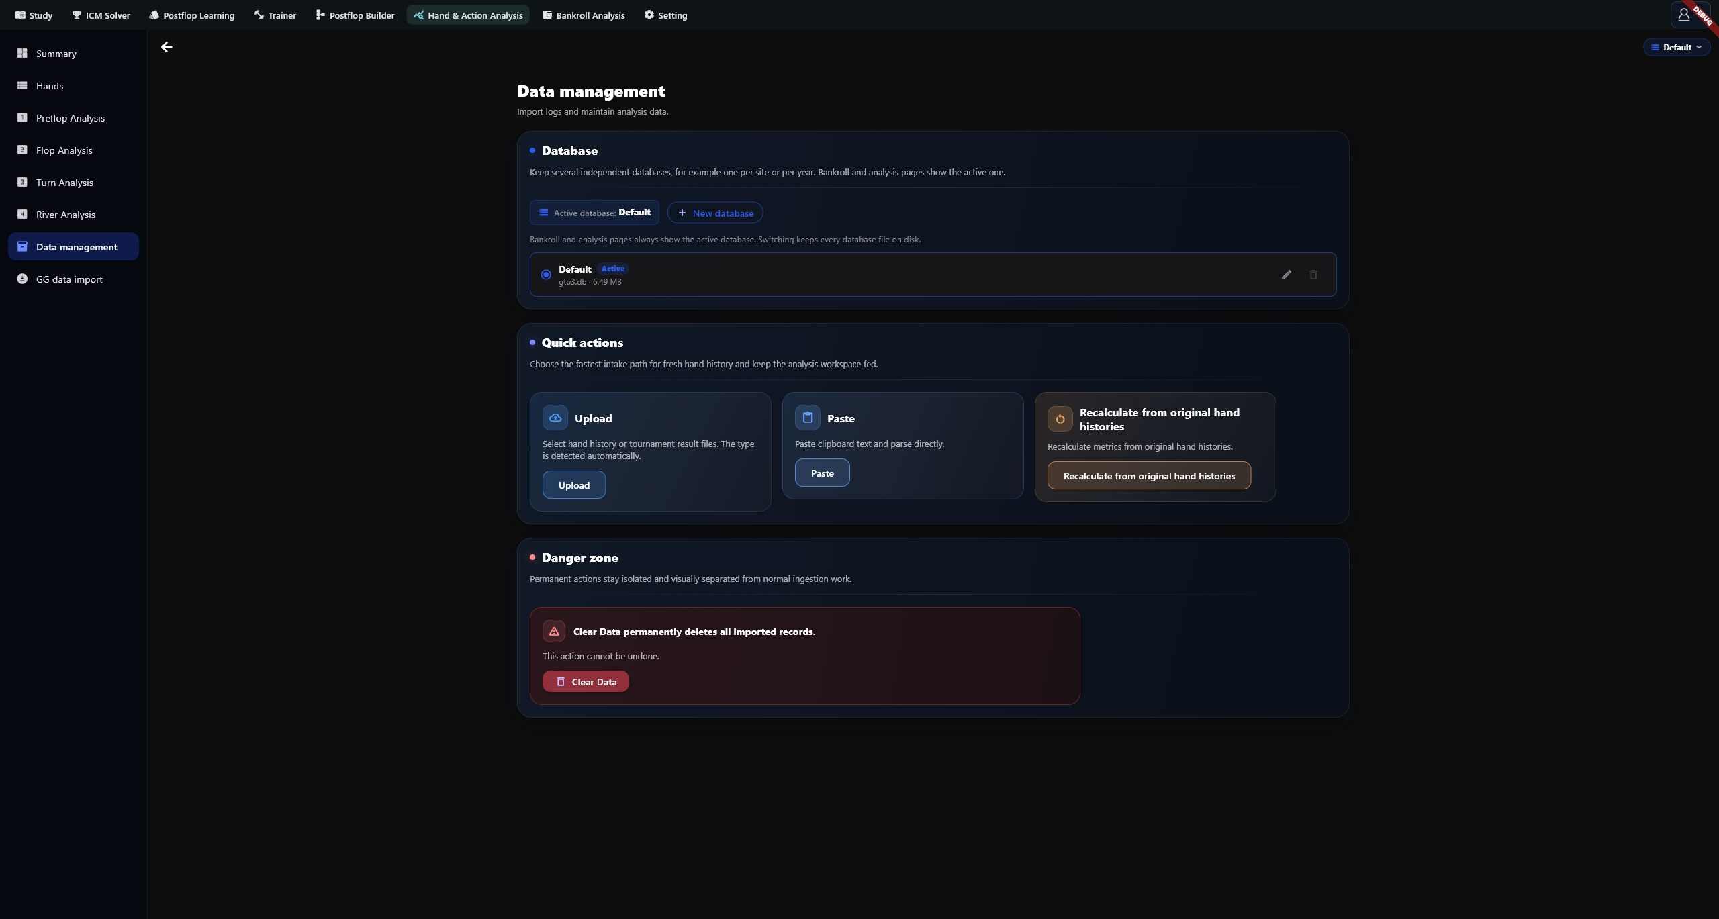Click the warning triangle icon in Danger zone
The height and width of the screenshot is (919, 1719).
tap(554, 631)
